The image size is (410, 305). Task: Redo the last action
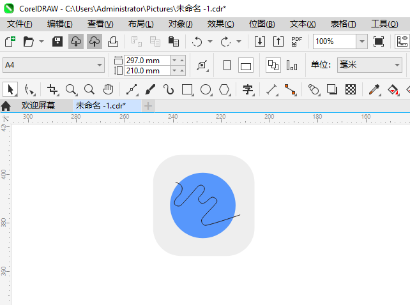[225, 41]
